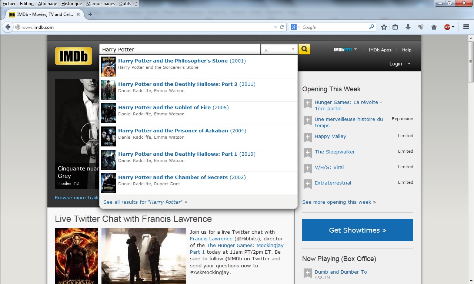
Task: Click the Francis Lawrence on-set photo
Action: (144, 256)
